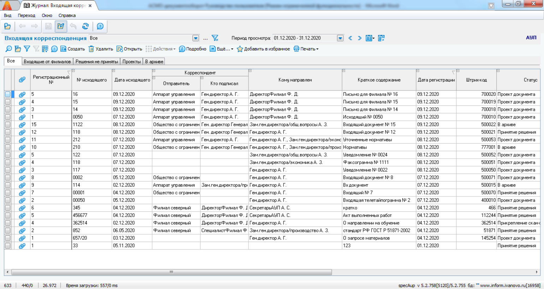Image resolution: width=544 pixels, height=289 pixels.
Task: Click the Открыть button
Action: (x=129, y=49)
